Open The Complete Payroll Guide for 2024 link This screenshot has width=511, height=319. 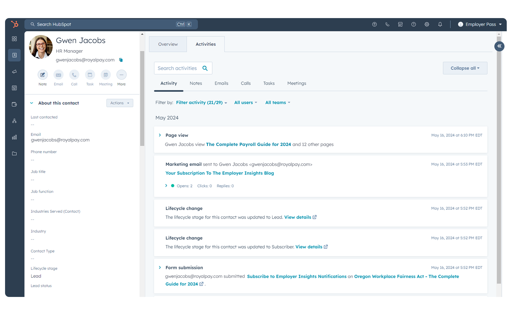(249, 144)
